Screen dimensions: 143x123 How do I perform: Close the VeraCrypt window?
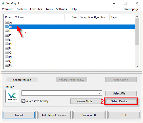pyautogui.click(x=137, y=4)
